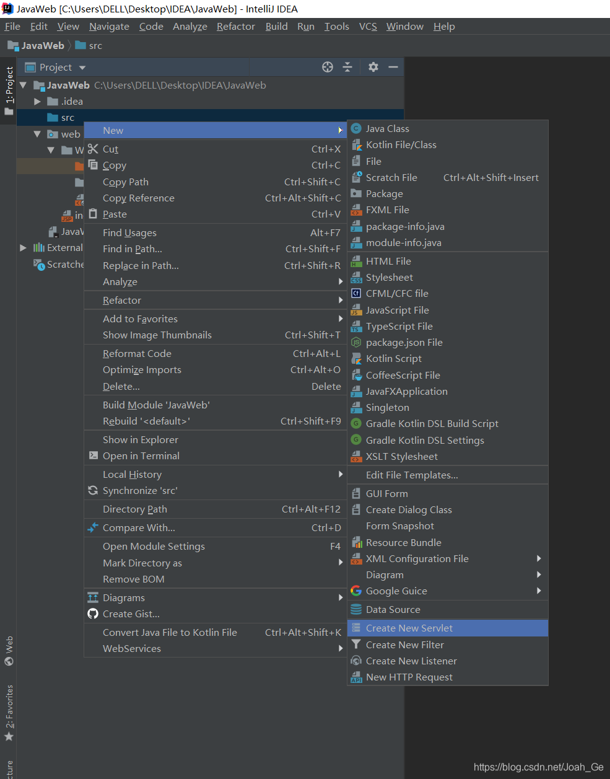This screenshot has width=610, height=779.
Task: Click the Kotlin Script icon
Action: coord(356,359)
